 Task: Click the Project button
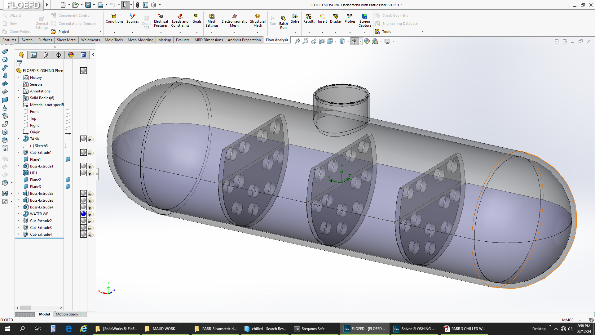pos(64,32)
